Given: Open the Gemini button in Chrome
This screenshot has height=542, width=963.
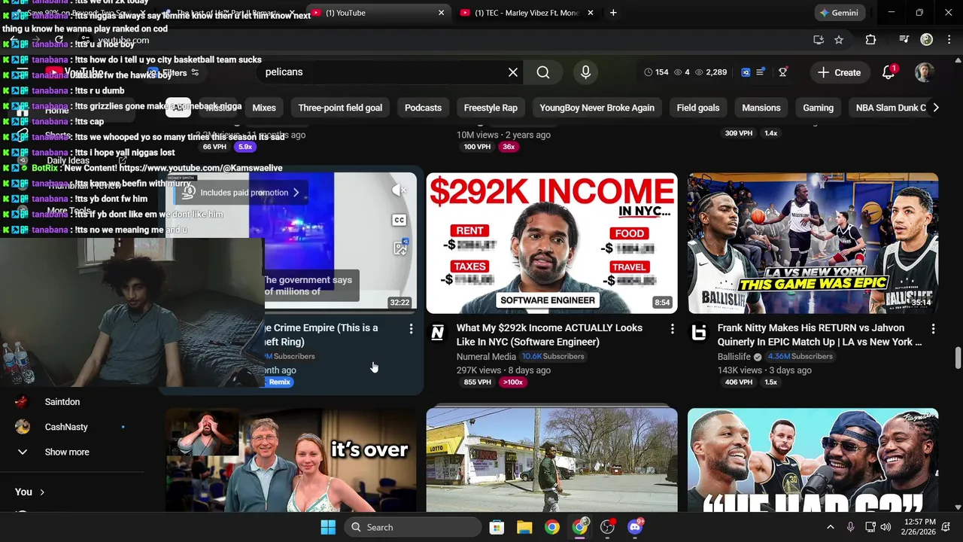Looking at the screenshot, I should pyautogui.click(x=839, y=13).
